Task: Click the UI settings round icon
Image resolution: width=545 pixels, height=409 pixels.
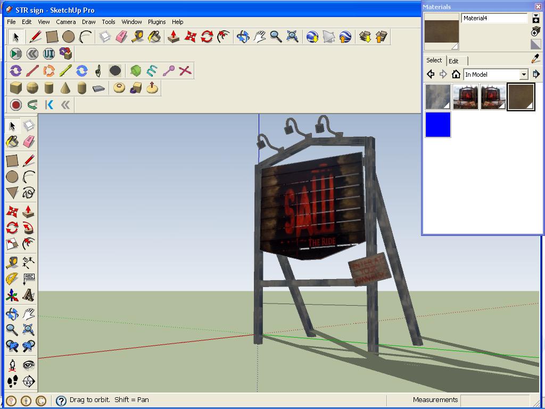Action: (x=48, y=54)
